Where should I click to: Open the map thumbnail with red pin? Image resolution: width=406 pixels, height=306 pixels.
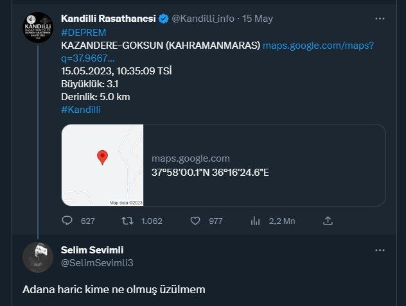point(103,165)
